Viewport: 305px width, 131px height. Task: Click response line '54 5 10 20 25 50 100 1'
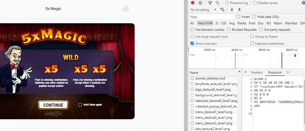pyautogui.click(x=274, y=83)
